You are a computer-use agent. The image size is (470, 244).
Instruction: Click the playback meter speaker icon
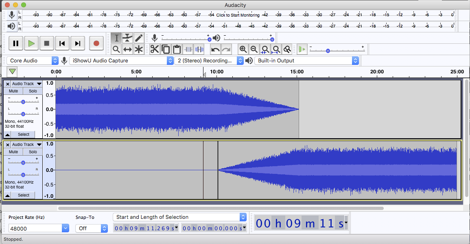pos(12,26)
